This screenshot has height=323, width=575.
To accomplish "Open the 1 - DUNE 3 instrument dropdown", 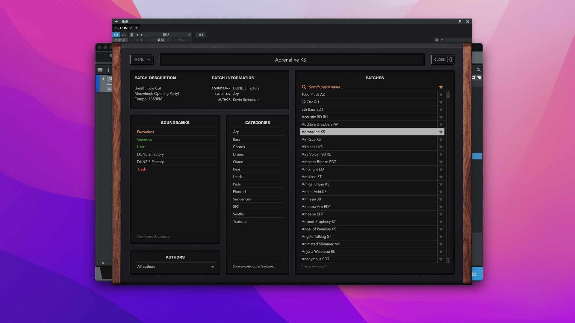I will (x=137, y=28).
